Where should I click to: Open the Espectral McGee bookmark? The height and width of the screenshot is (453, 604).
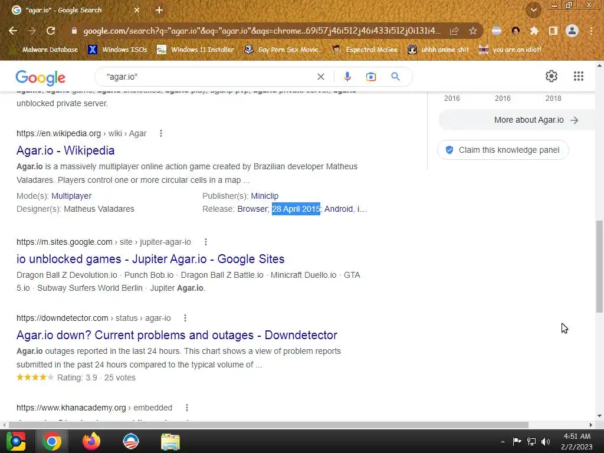click(x=365, y=50)
